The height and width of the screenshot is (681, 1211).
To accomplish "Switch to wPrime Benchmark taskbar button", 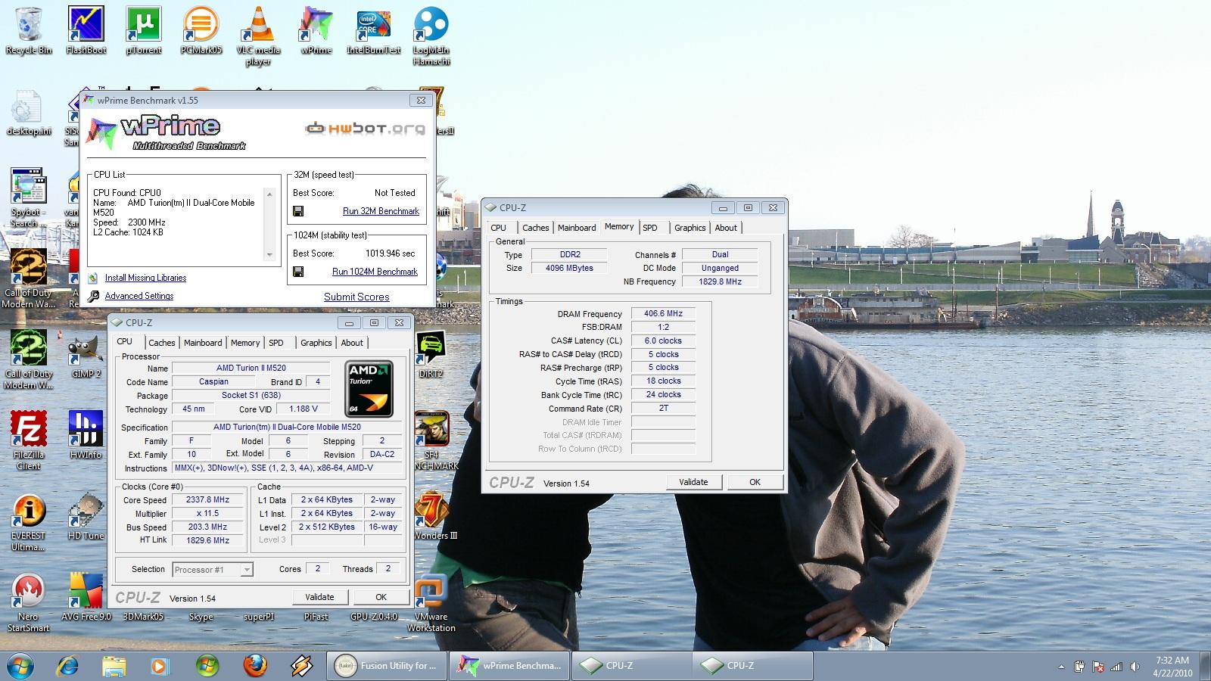I will 509,666.
